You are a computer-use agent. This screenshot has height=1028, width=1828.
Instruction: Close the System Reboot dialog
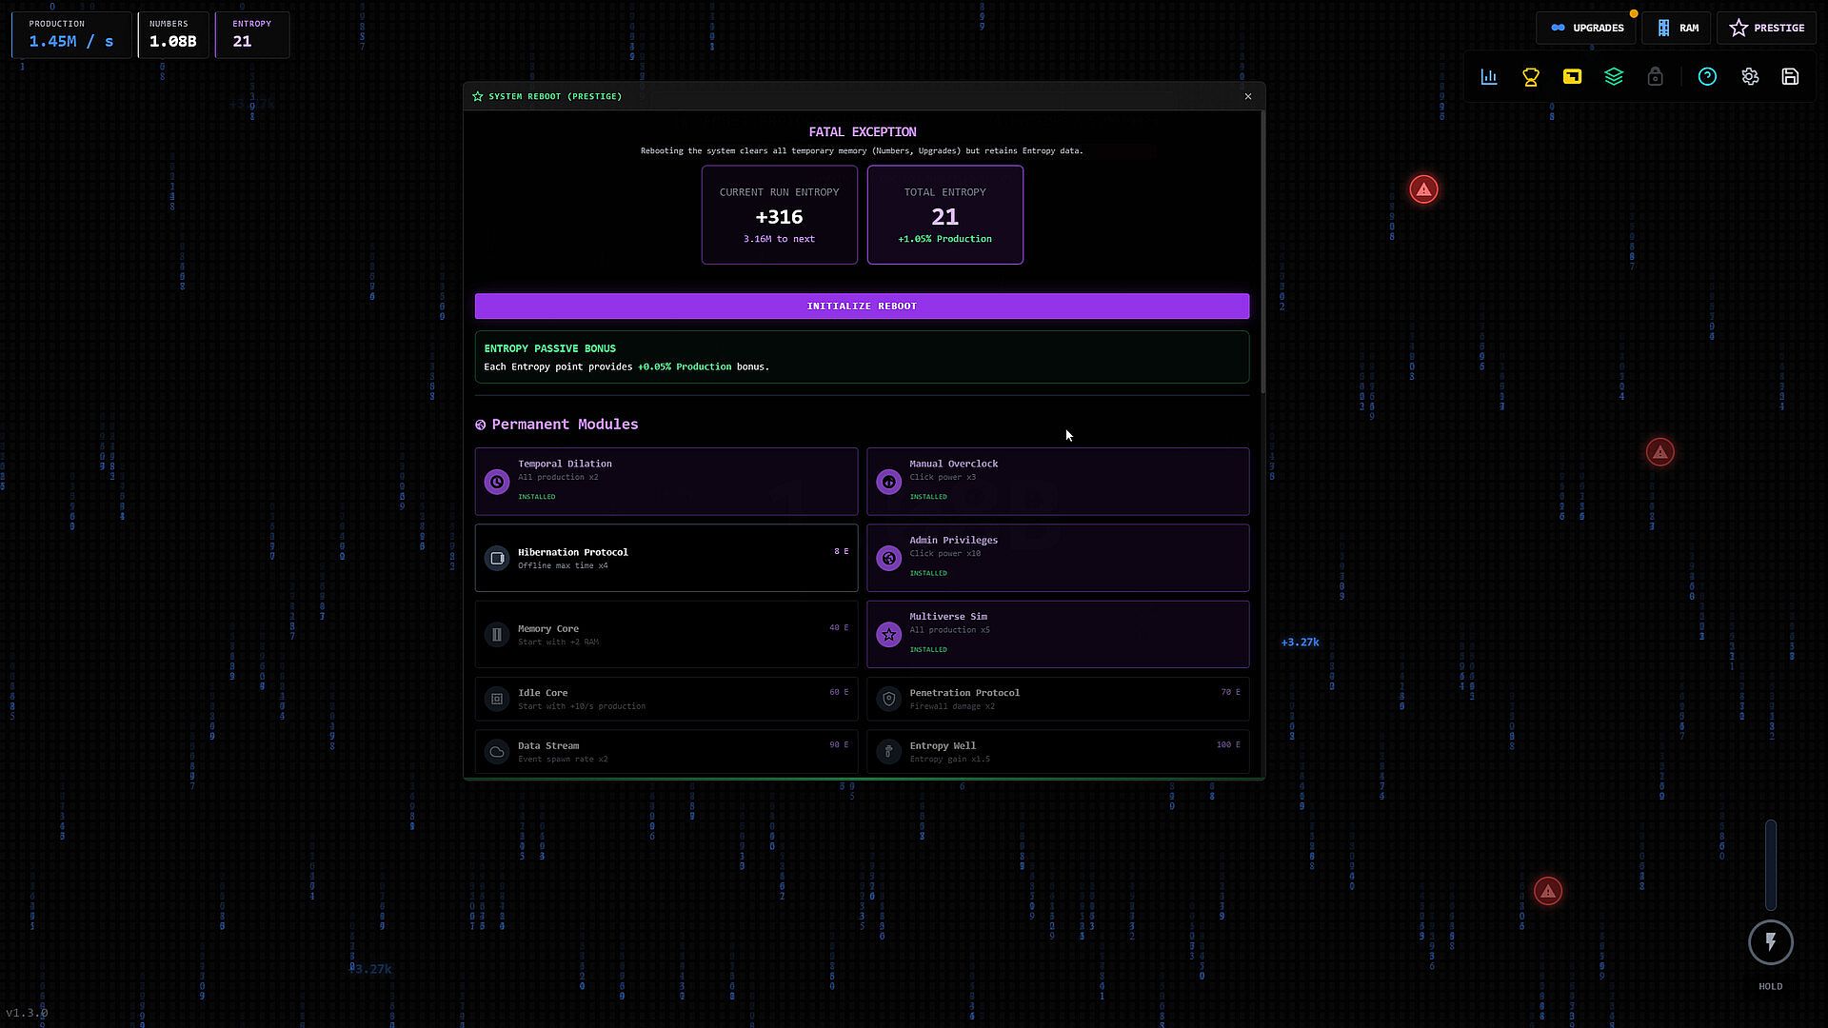click(1248, 96)
